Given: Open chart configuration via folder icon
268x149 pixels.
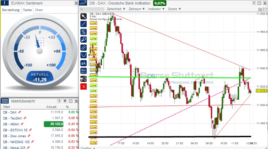Looking at the screenshot, I should pyautogui.click(x=260, y=9).
